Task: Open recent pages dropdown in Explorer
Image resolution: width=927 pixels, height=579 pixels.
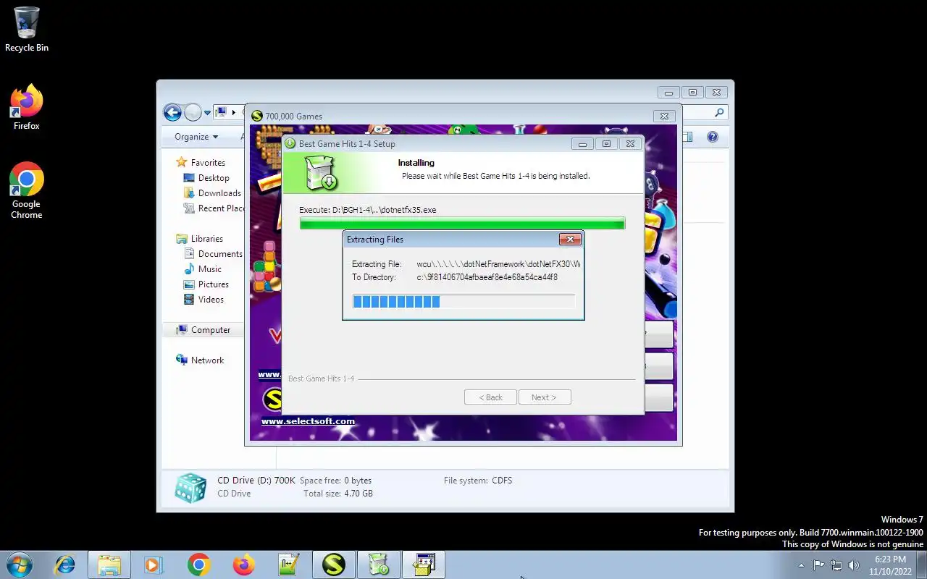Action: tap(207, 113)
